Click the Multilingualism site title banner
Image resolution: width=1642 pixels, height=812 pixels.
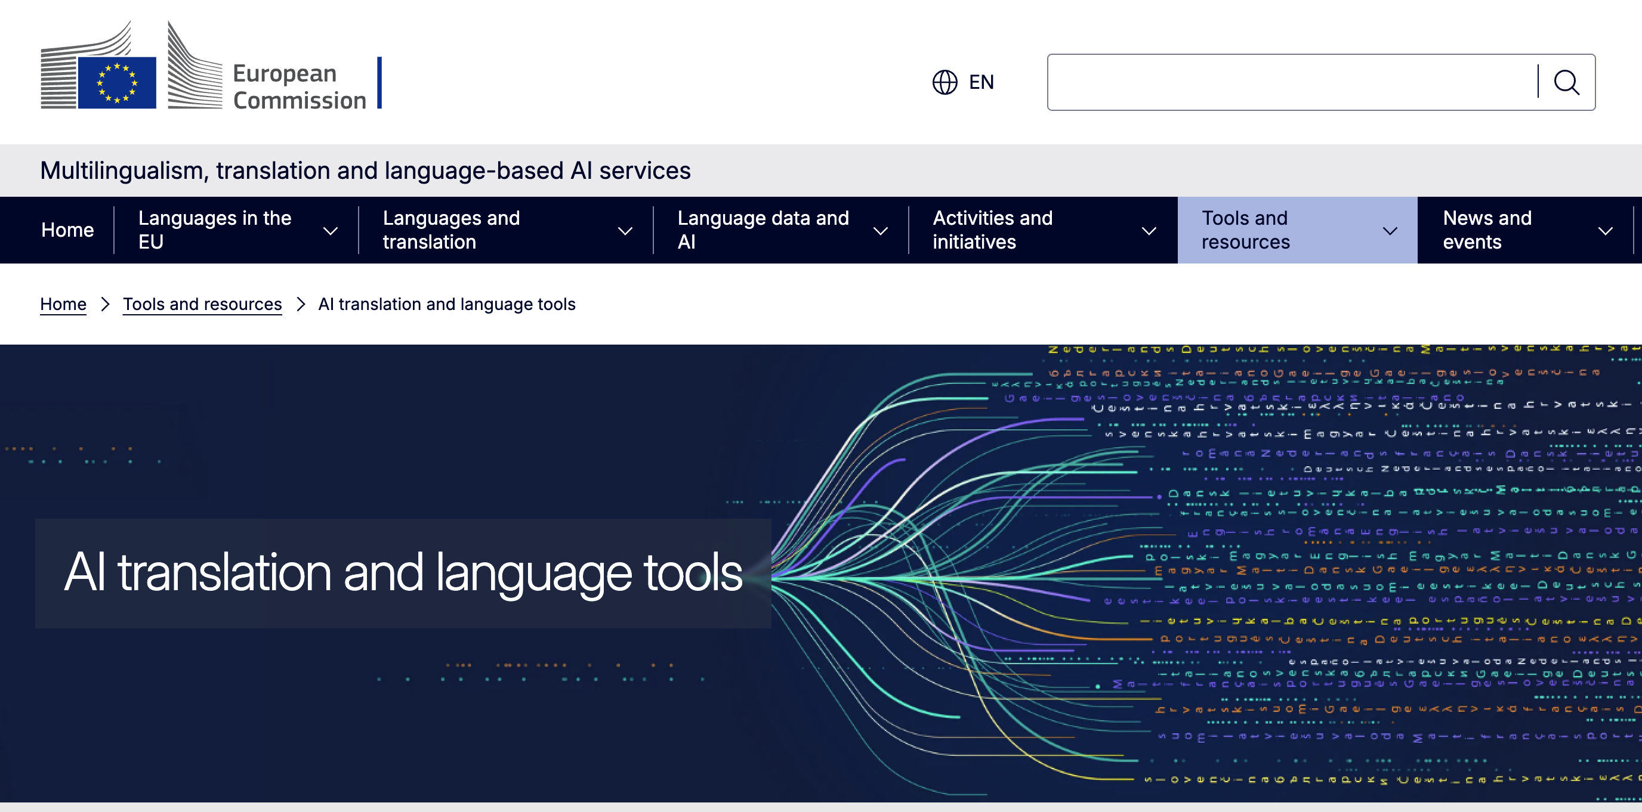coord(365,171)
